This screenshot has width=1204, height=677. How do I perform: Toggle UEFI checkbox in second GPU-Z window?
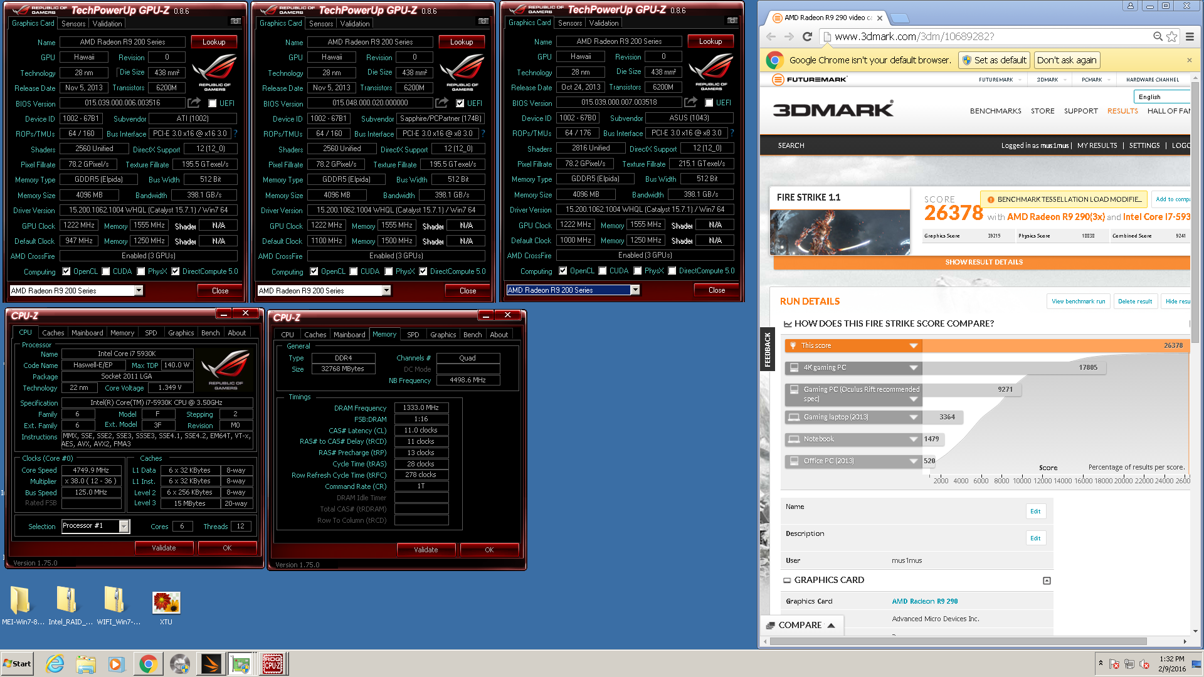tap(460, 103)
